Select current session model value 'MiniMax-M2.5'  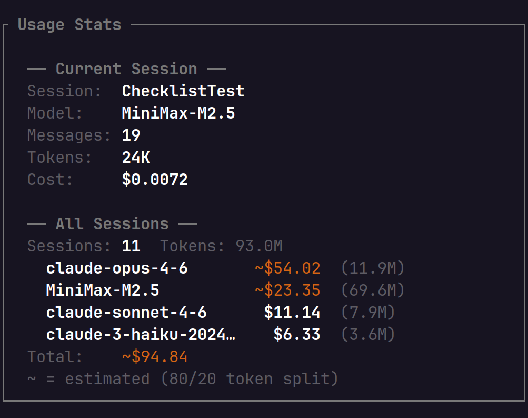(x=178, y=113)
